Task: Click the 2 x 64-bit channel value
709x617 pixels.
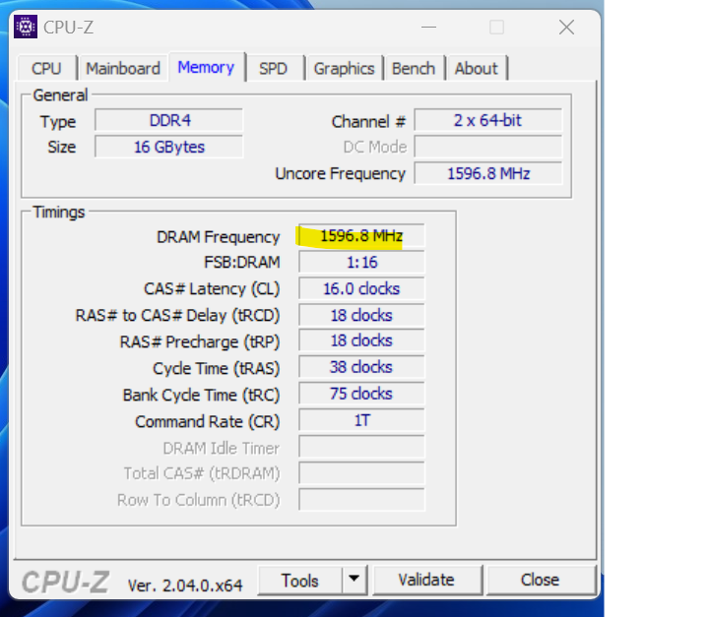Action: [x=487, y=120]
